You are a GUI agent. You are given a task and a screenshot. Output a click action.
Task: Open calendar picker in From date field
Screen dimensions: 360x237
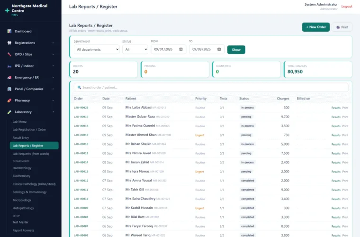point(181,49)
